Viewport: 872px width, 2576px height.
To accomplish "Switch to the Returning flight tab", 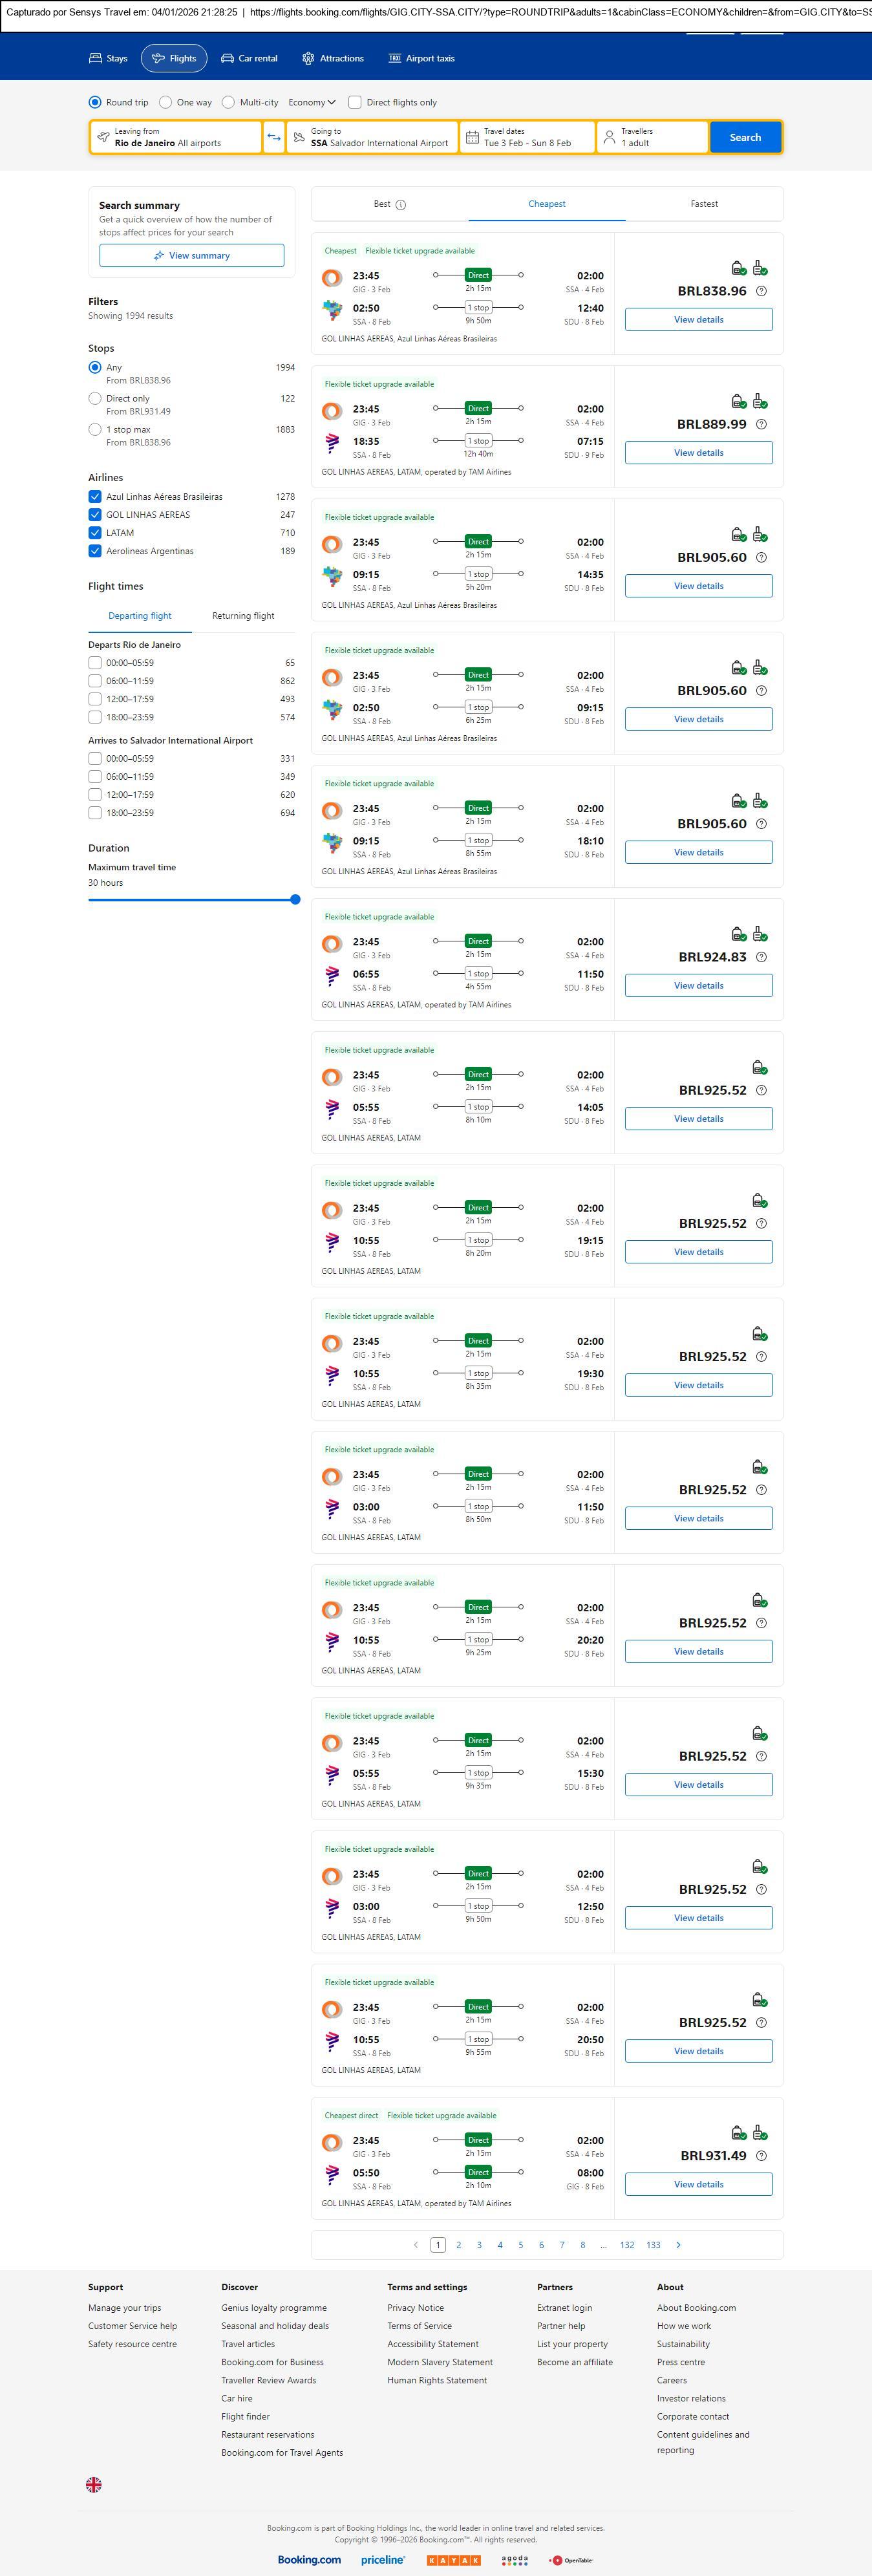I will click(x=243, y=616).
